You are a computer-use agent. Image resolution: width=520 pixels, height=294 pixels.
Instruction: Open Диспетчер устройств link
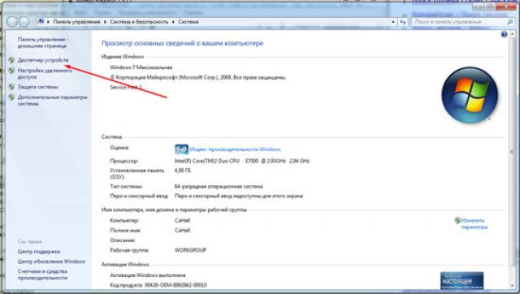pos(43,60)
